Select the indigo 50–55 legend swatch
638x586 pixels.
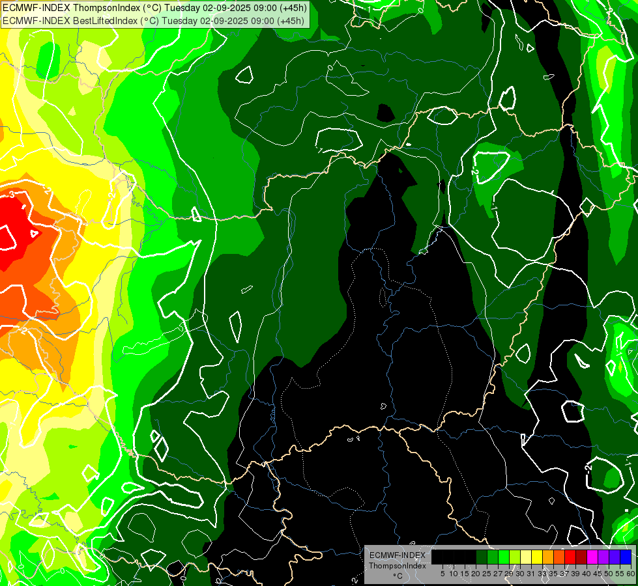(615, 557)
